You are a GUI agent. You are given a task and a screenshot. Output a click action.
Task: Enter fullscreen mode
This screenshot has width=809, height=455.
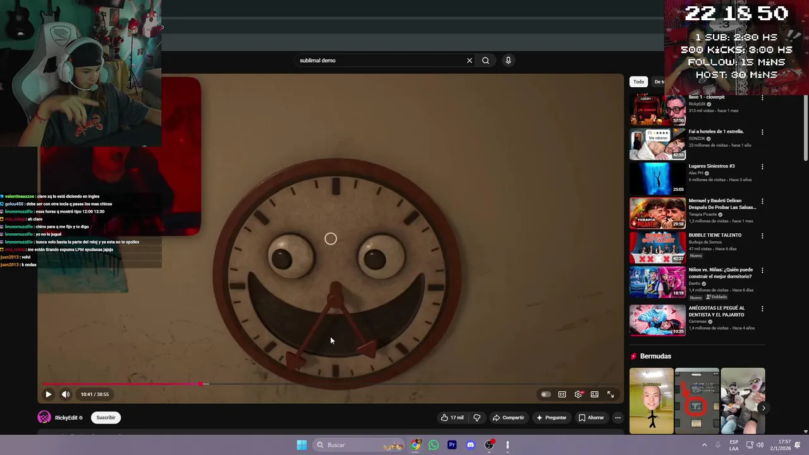pos(611,394)
